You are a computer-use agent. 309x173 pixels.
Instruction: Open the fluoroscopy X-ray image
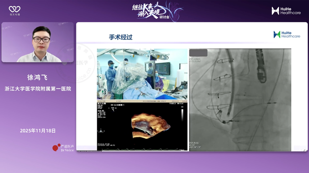tap(240, 100)
